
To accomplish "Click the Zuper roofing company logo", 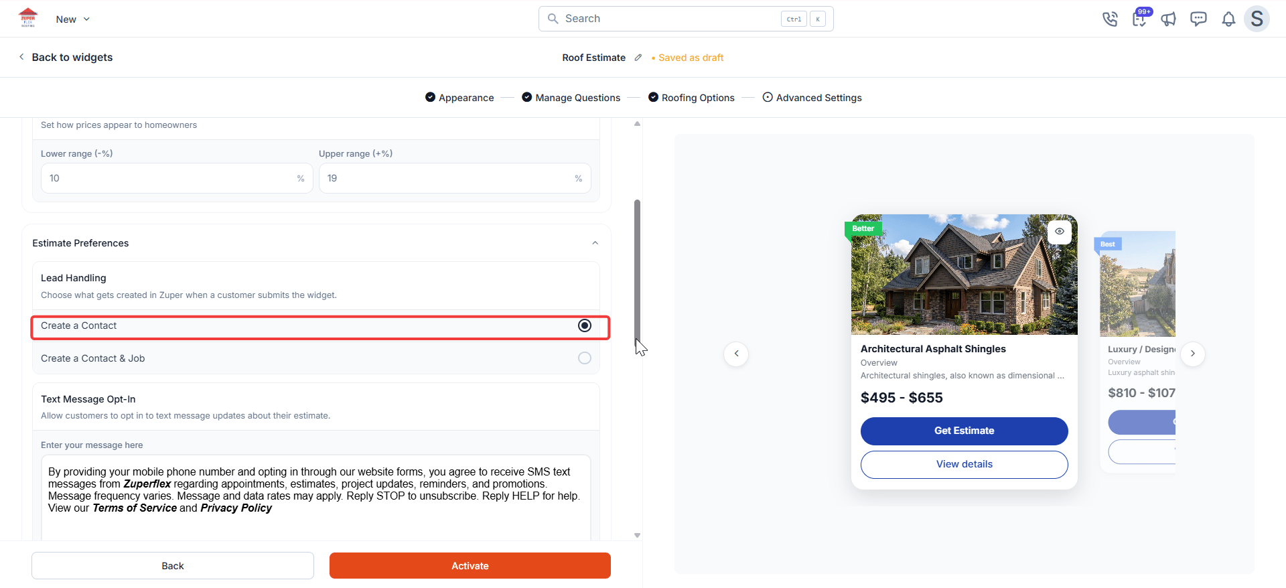I will click(x=28, y=17).
